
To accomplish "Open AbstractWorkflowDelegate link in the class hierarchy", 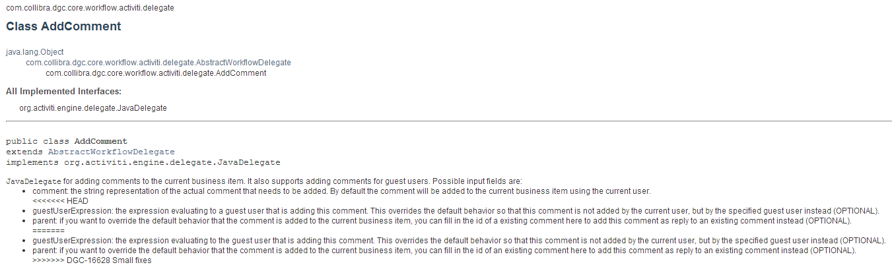I will [x=158, y=62].
